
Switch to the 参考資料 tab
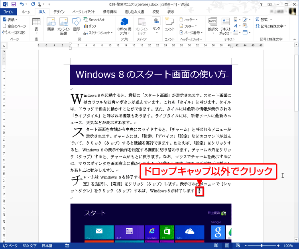110,12
